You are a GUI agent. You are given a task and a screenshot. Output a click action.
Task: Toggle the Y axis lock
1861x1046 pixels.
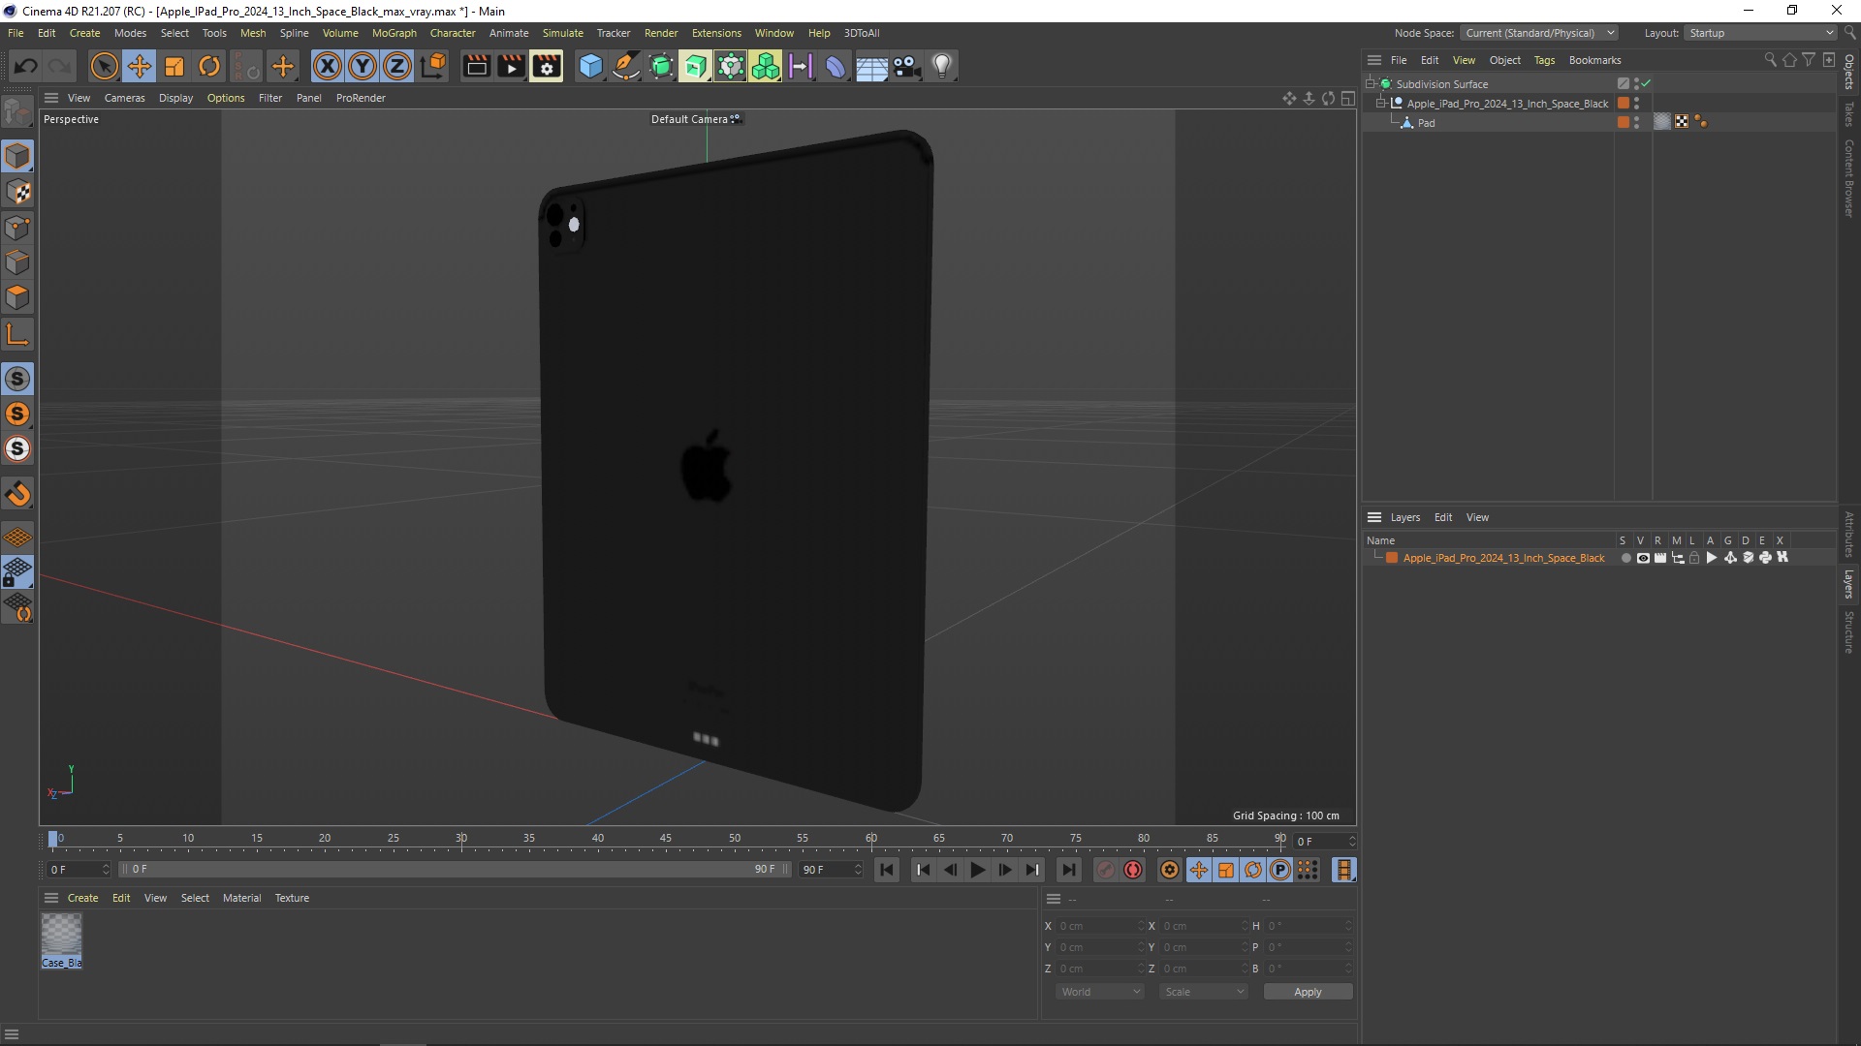(x=363, y=66)
